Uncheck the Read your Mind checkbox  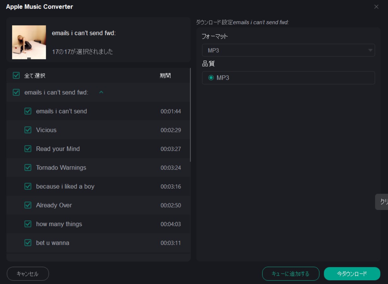tap(28, 149)
